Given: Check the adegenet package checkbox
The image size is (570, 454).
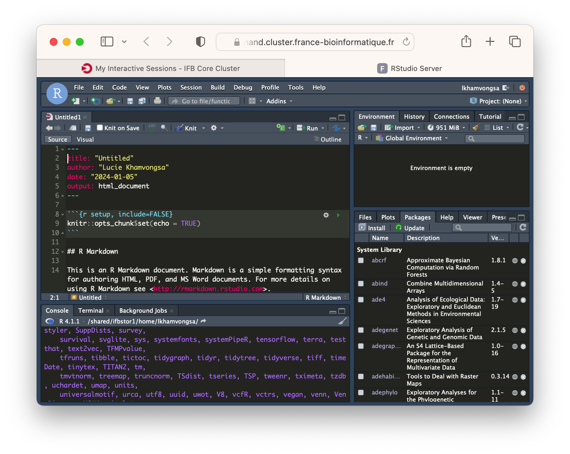Looking at the screenshot, I should 361,330.
